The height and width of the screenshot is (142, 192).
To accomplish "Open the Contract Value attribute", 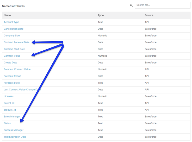I will pyautogui.click(x=12, y=56).
